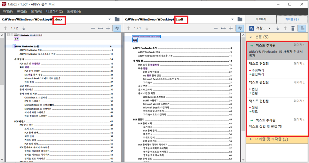This screenshot has width=309, height=163.
Task: Click ABBYY app icon in title bar
Action: pos(4,4)
